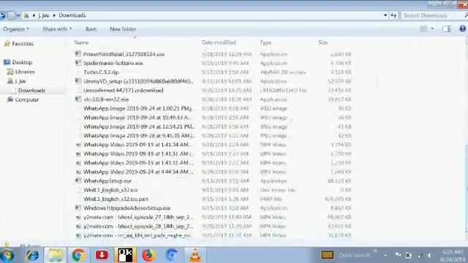
Task: Select WhatsApp Image 2019-09-24 at 12.54.21 PM
Action: [139, 126]
